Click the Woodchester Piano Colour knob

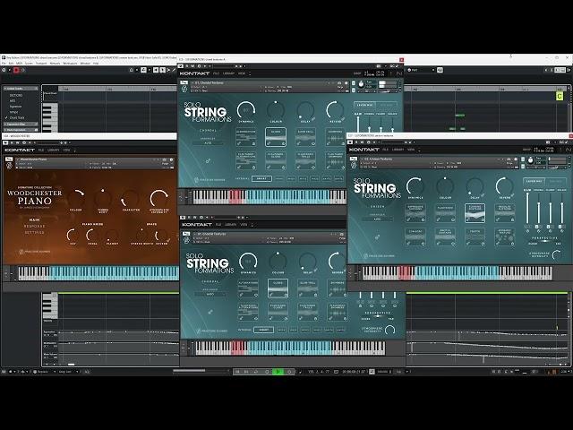pyautogui.click(x=76, y=197)
